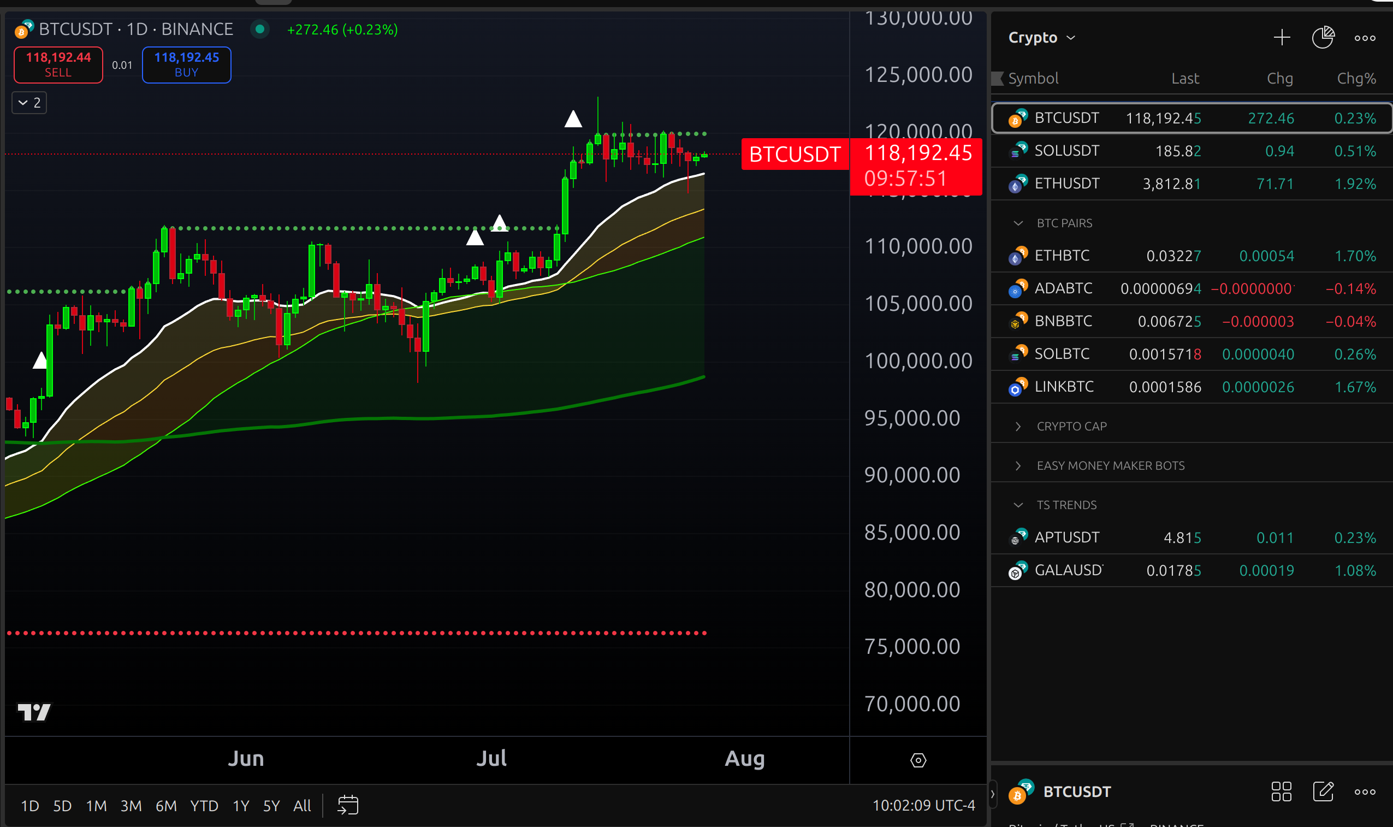Select the YTD time range

point(204,805)
